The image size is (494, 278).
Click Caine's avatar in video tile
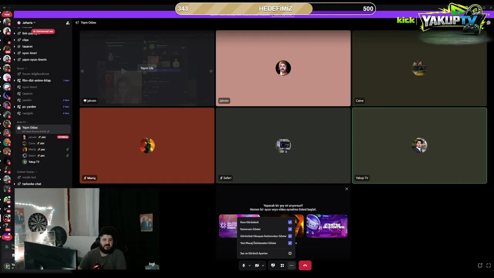click(x=419, y=68)
